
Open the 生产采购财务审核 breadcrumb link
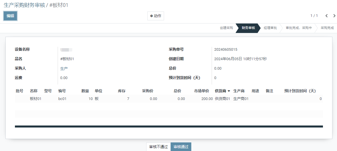point(24,5)
